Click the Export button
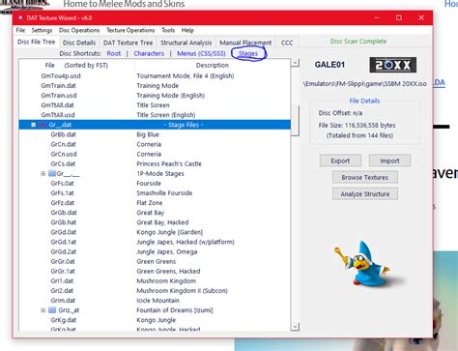Screen dimensions: 458x351 pos(340,161)
